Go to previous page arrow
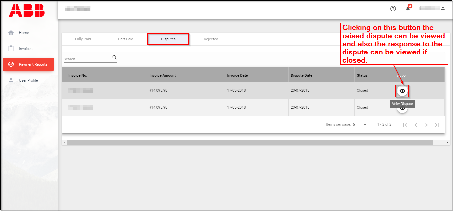This screenshot has height=211, width=453. (x=416, y=125)
